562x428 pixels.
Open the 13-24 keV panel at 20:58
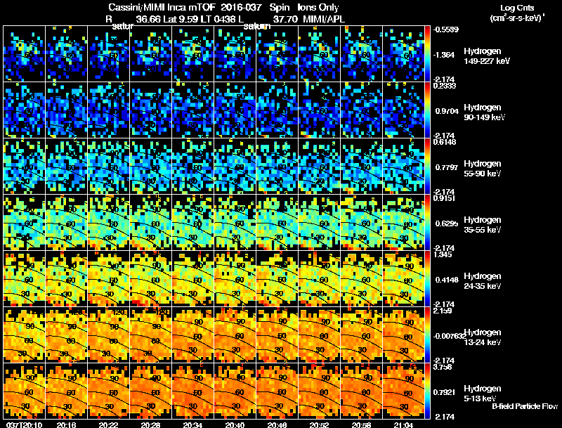click(x=361, y=335)
